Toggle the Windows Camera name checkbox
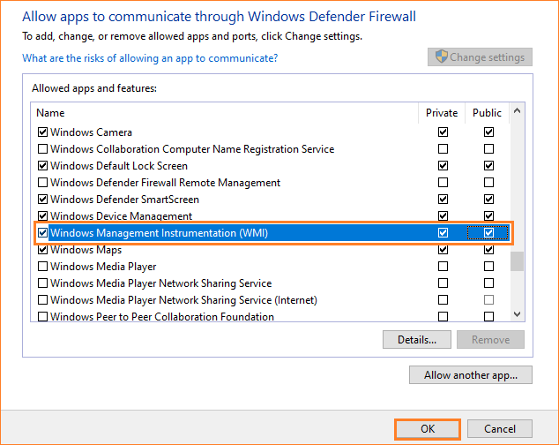The width and height of the screenshot is (559, 445). [43, 132]
